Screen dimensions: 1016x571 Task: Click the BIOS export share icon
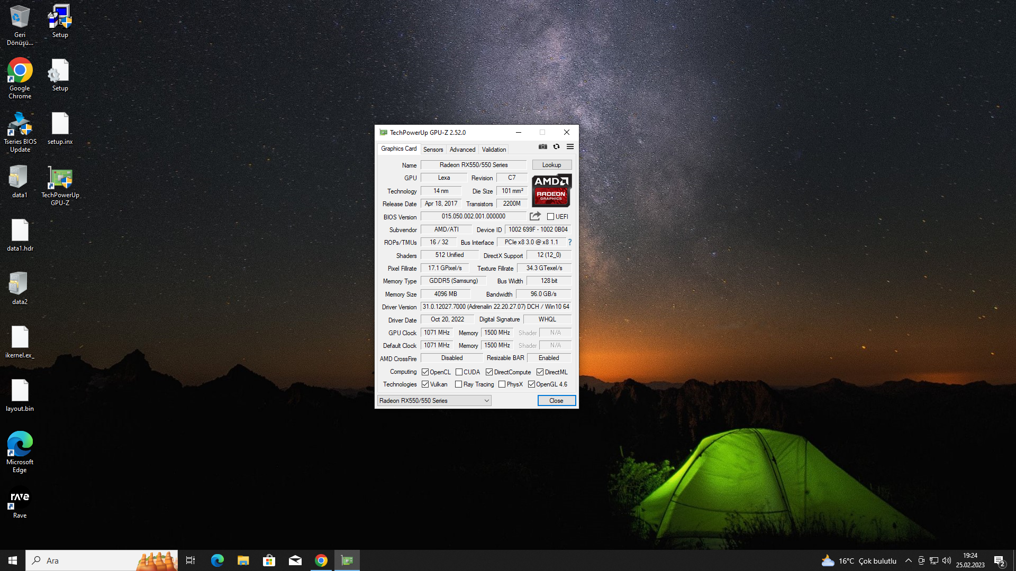pos(535,216)
